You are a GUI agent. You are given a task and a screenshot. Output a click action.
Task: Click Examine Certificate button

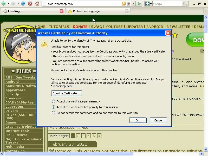pos(66,93)
